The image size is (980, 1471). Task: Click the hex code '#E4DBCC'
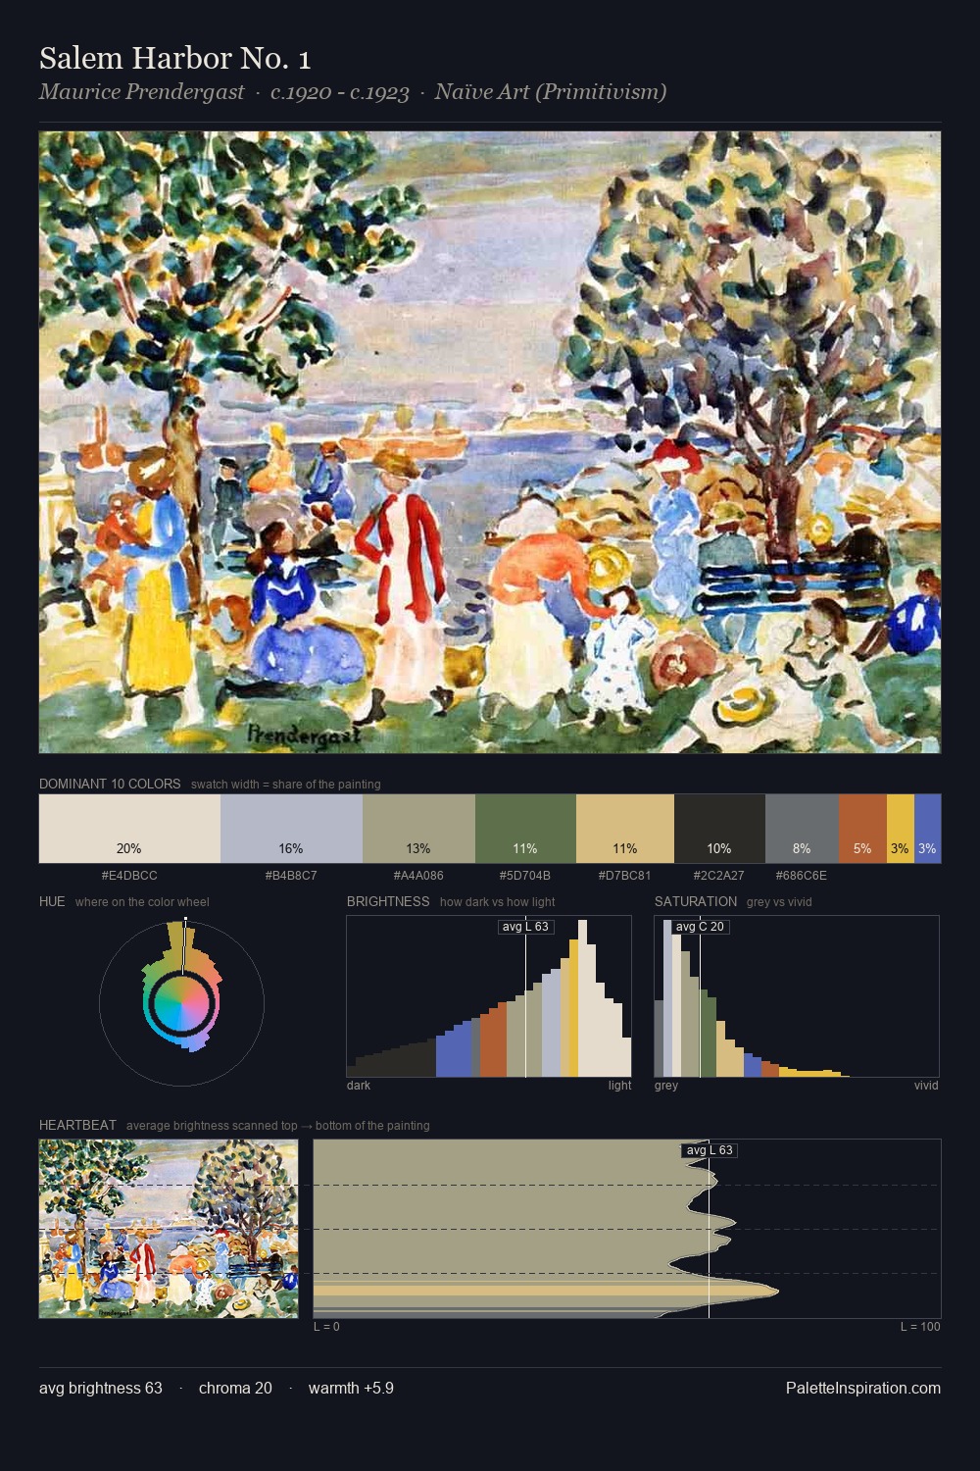click(x=129, y=875)
